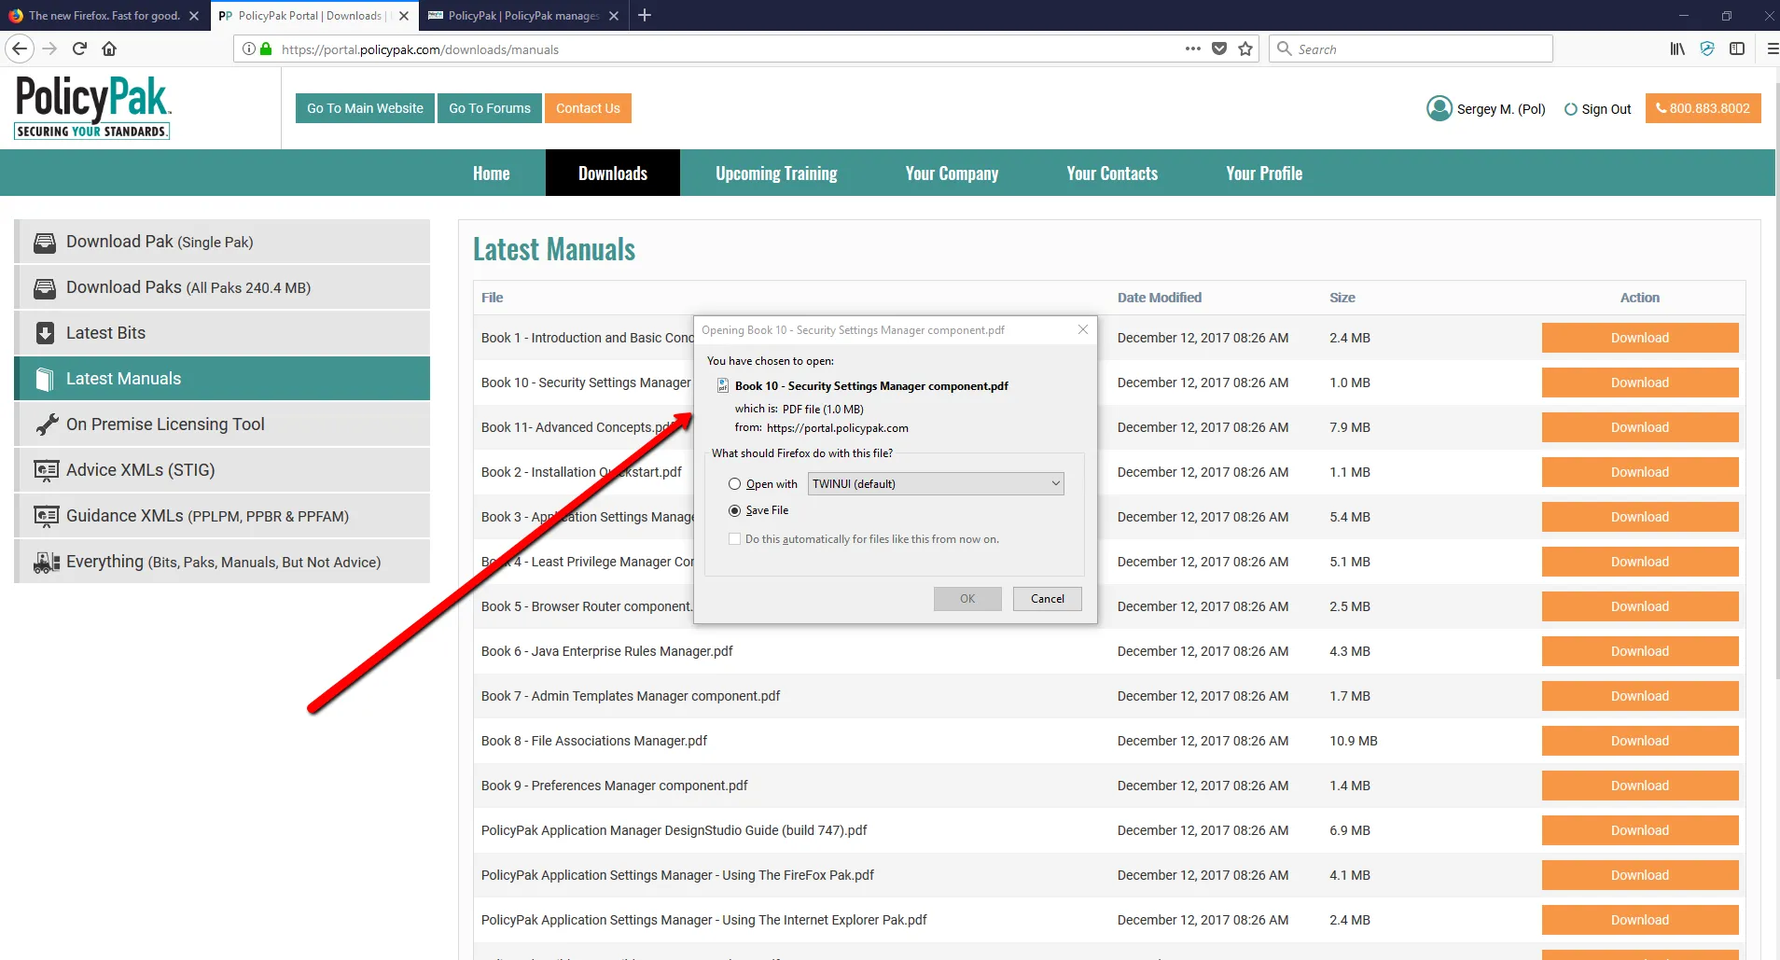
Task: Check 'Do this automatically for files' checkbox
Action: [x=735, y=539]
